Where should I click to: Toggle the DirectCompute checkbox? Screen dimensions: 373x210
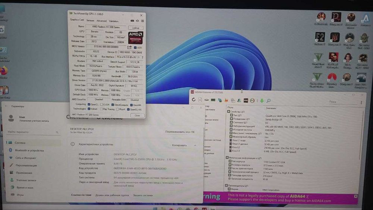point(113,105)
